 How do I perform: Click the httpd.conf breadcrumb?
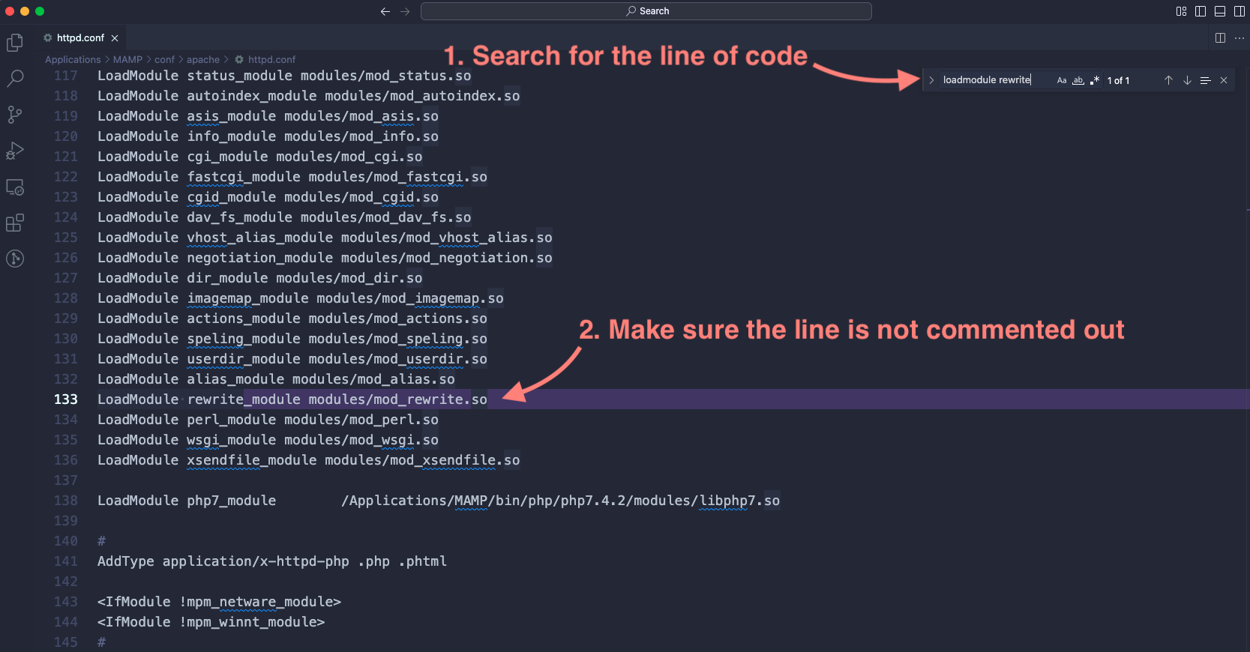coord(265,59)
